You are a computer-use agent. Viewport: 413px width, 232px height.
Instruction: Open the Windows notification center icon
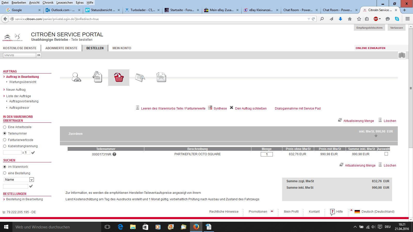click(x=380, y=227)
